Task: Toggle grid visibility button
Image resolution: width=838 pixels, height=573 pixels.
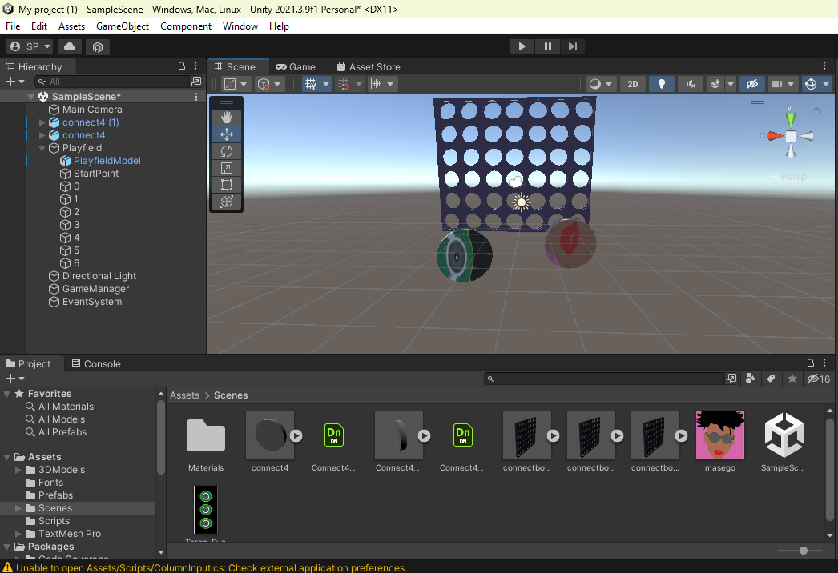Action: click(x=311, y=84)
